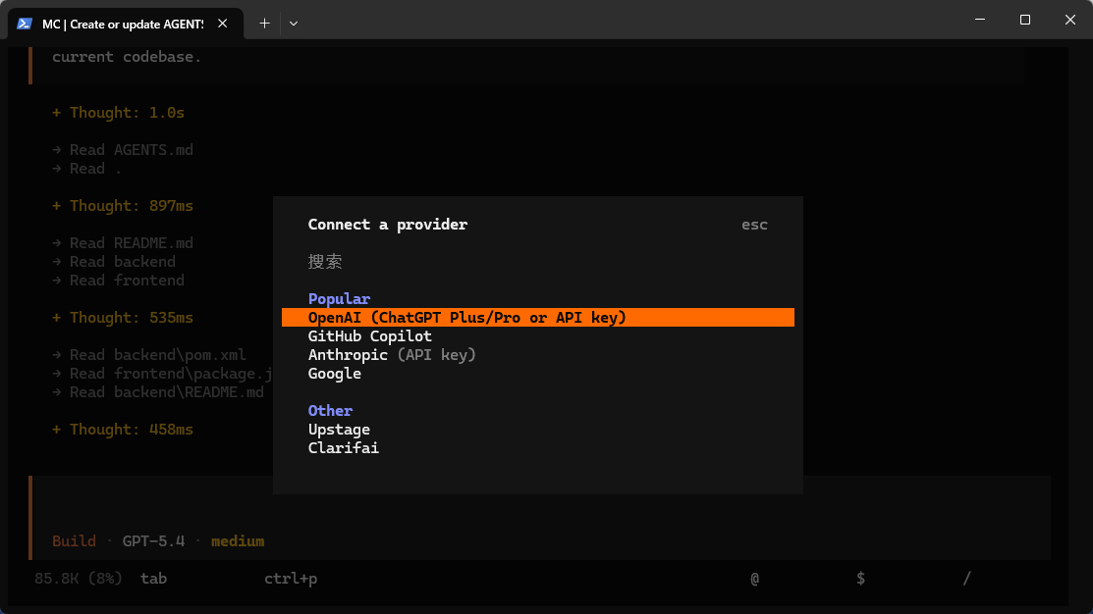Click the Read README.md line
Viewport: 1093px width, 614px height.
coord(123,243)
